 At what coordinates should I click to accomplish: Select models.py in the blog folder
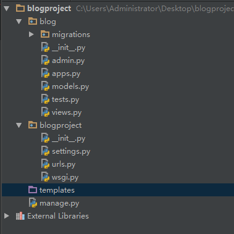tap(70, 86)
